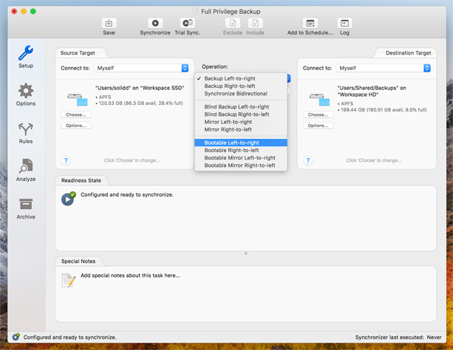453x350 pixels.
Task: Choose Blind Backup Right-to-left
Action: [x=241, y=114]
